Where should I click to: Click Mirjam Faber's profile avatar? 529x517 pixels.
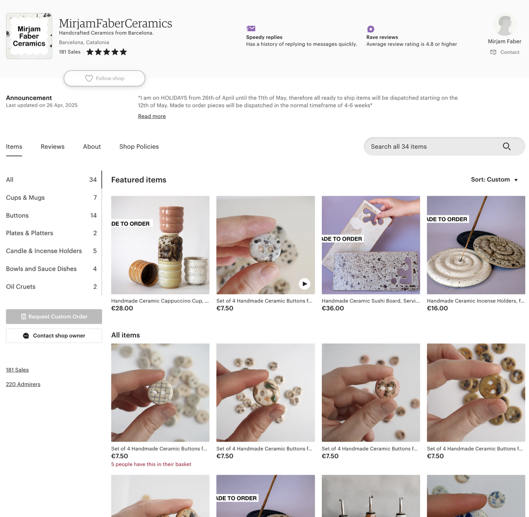pyautogui.click(x=504, y=25)
